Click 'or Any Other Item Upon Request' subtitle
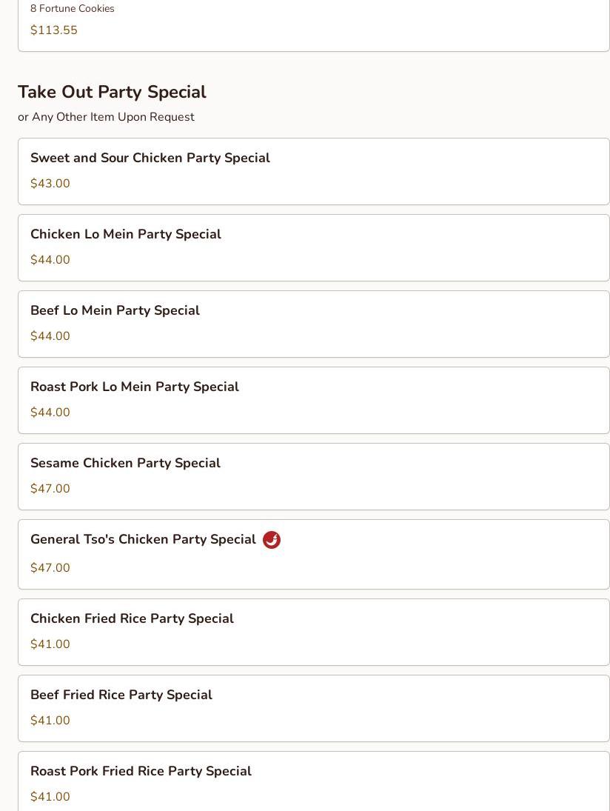The image size is (610, 811). coord(106,117)
